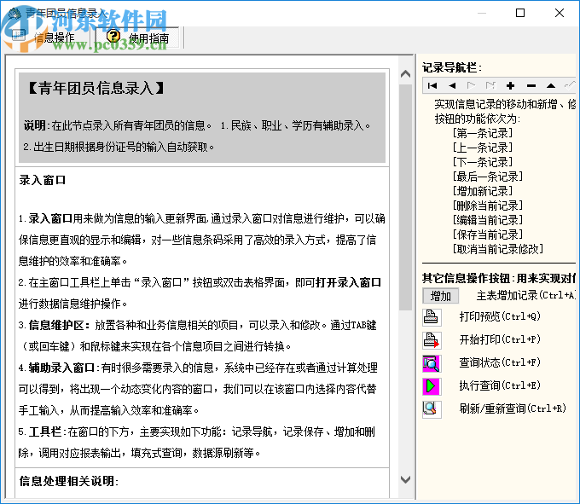Click the 增加 button

(x=441, y=296)
